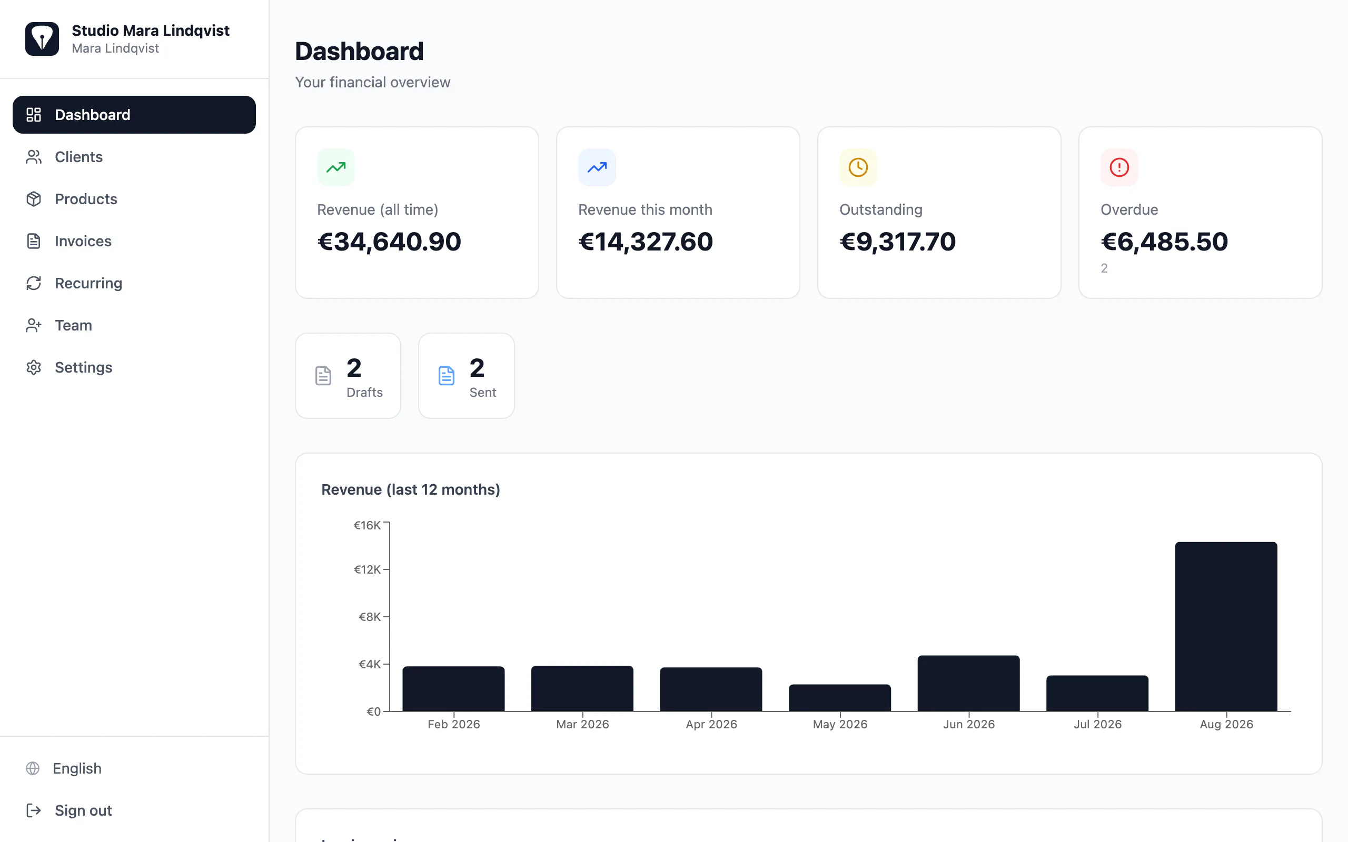Click the Products box icon
This screenshot has height=842, width=1348.
point(34,199)
